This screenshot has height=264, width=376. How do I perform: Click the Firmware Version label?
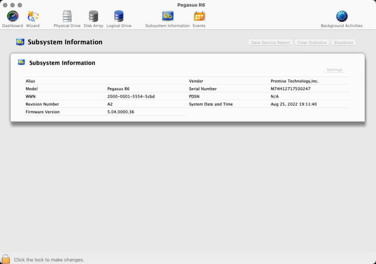coord(43,112)
